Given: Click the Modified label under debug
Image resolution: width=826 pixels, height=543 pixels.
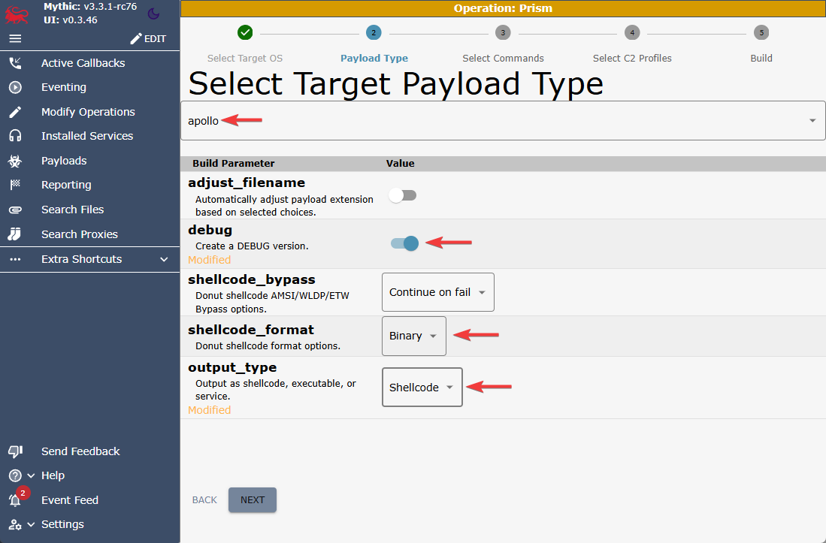Looking at the screenshot, I should point(209,260).
